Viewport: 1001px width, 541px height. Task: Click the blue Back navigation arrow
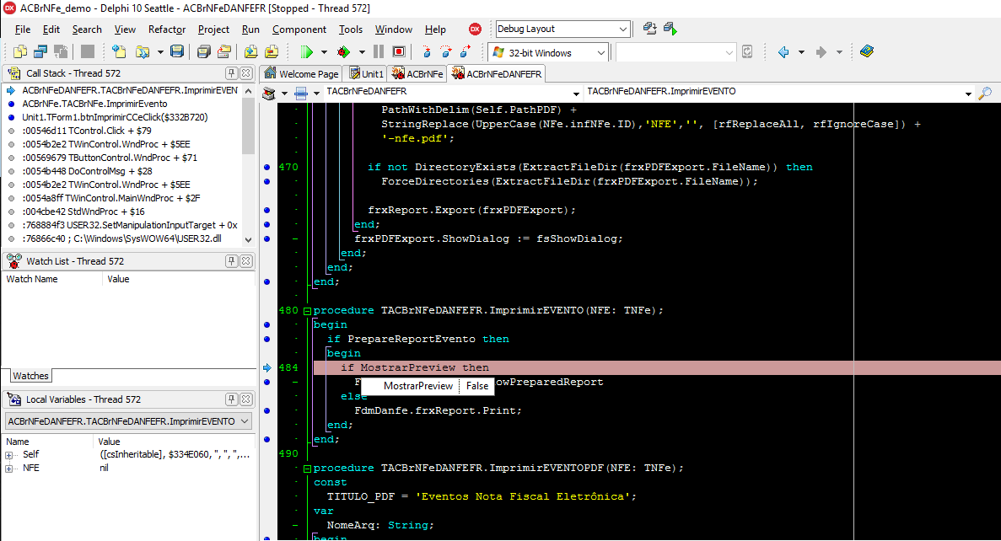783,52
